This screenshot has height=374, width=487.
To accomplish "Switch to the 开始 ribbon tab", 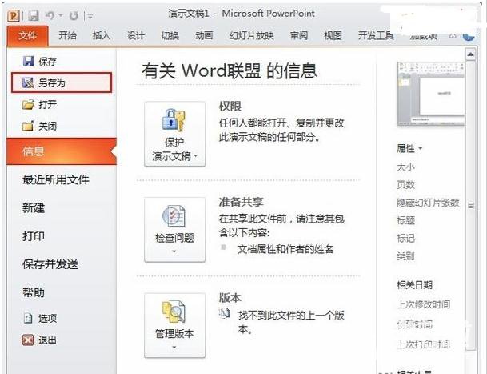I will [x=67, y=35].
